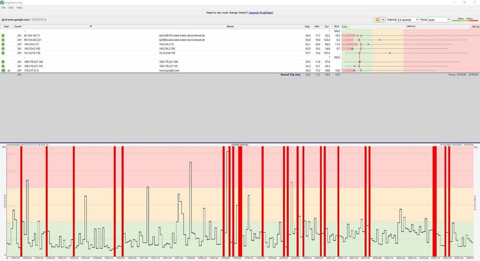Click the Cur column header
This screenshot has height=261, width=480.
click(x=327, y=26)
